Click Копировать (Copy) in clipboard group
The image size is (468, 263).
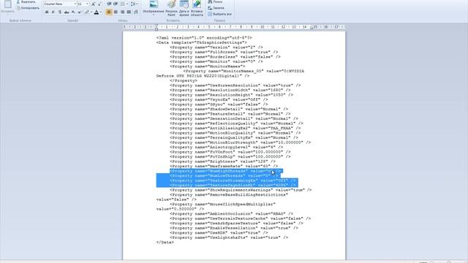coord(28,8)
